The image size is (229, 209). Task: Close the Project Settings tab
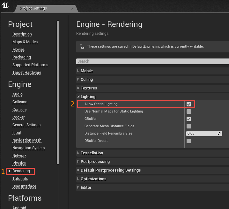pyautogui.click(x=72, y=8)
